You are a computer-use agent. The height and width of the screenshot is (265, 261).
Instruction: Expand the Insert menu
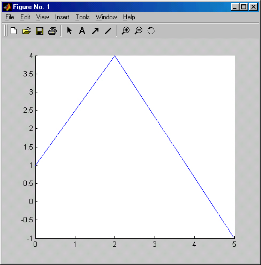[x=62, y=17]
